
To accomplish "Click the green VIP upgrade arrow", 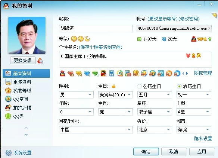I will click(210, 39).
